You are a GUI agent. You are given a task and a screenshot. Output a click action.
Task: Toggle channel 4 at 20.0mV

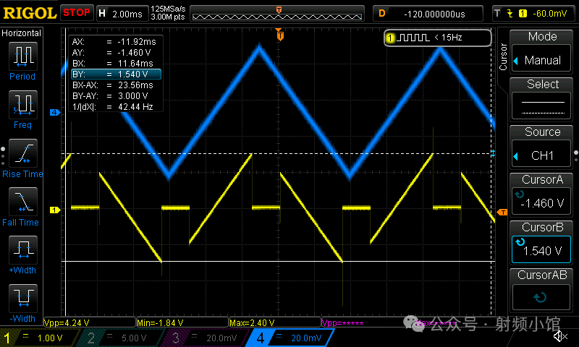(x=289, y=338)
